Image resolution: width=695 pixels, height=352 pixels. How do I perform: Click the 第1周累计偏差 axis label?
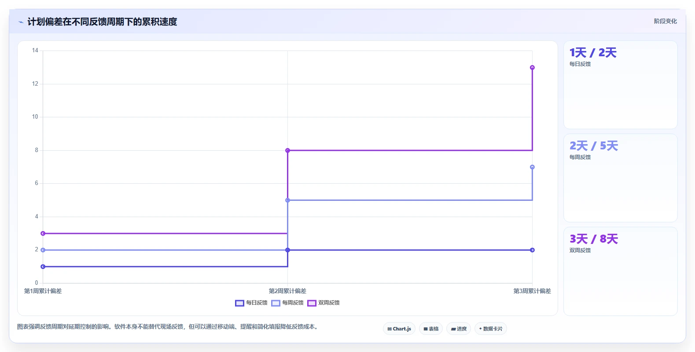(43, 291)
